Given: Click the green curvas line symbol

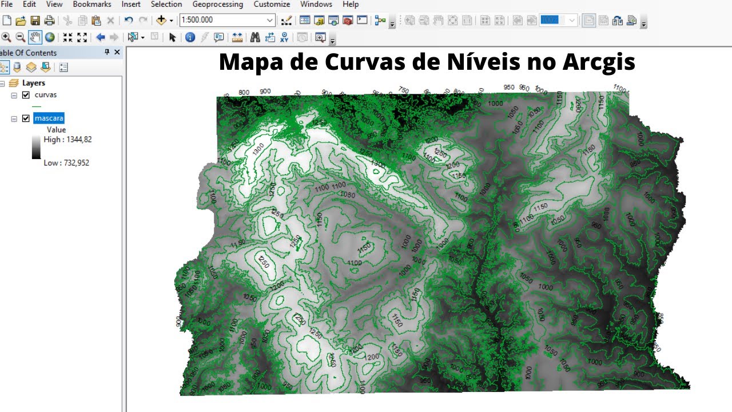Looking at the screenshot, I should coord(37,106).
